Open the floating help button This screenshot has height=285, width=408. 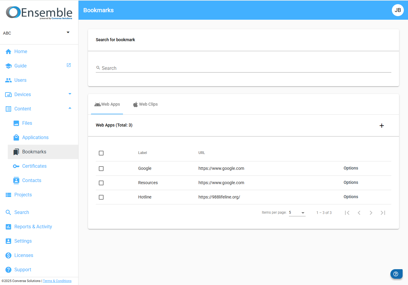pos(396,274)
